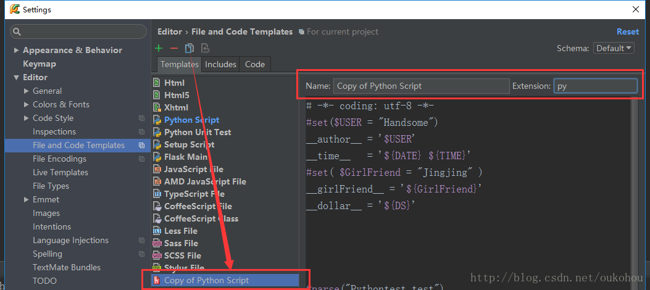Click the search magnifier icon
650x290 pixels.
17,31
